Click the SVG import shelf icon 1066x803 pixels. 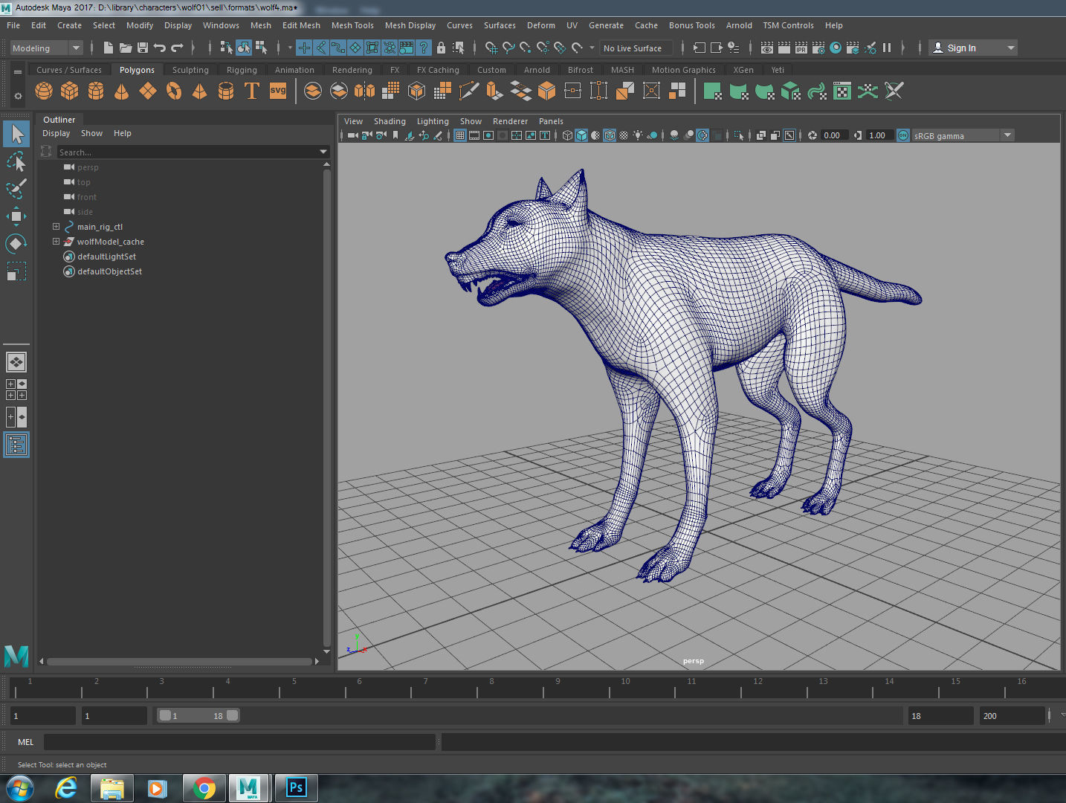coord(278,91)
